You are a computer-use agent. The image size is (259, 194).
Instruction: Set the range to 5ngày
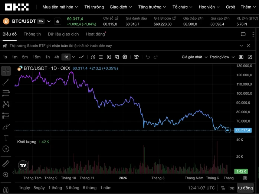pyautogui.click(x=39, y=188)
